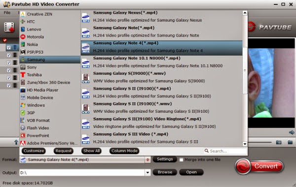The image size is (296, 187).
Task: Pick the Nokia device category
Action: point(50,44)
